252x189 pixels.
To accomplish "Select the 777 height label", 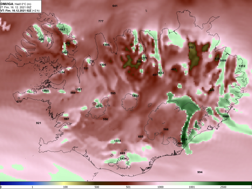I will point(101,21).
